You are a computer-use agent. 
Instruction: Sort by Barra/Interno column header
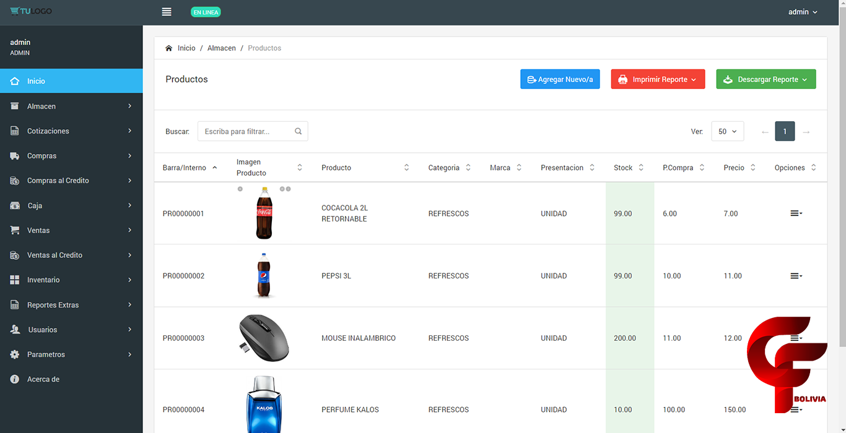click(190, 168)
